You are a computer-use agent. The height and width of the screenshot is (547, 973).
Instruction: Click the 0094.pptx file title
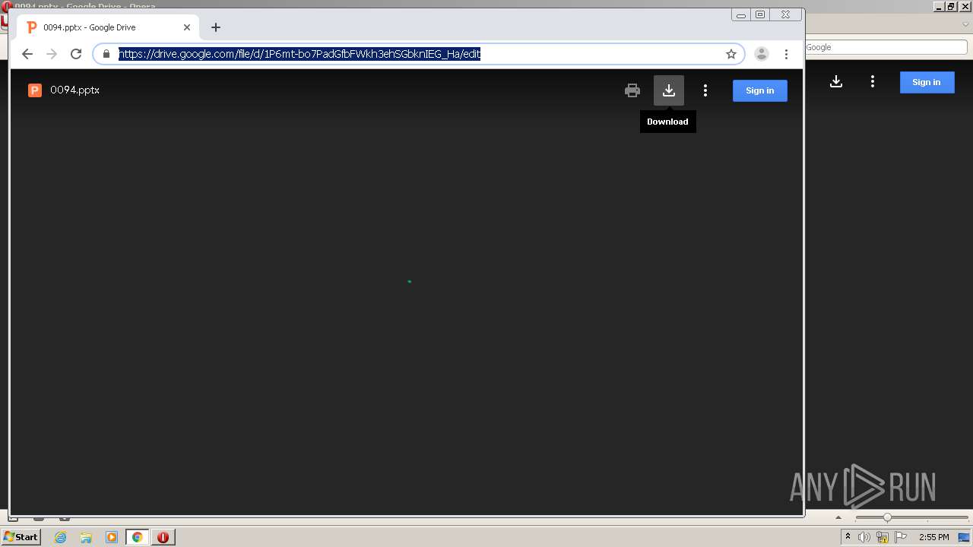pyautogui.click(x=74, y=90)
